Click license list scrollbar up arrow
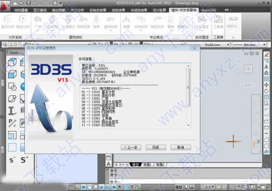The image size is (272, 191). point(189,66)
